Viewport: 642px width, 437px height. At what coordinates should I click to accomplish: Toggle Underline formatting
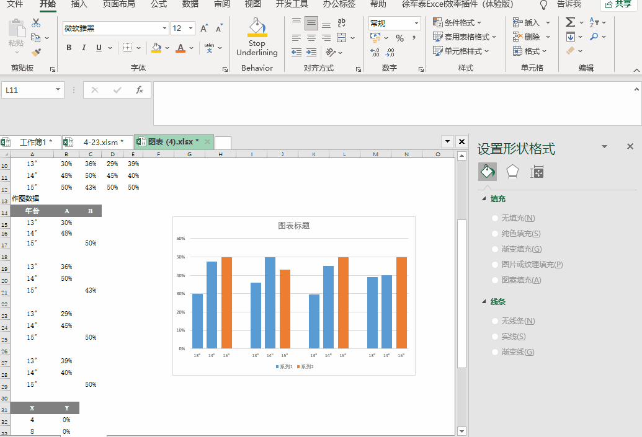[x=99, y=48]
